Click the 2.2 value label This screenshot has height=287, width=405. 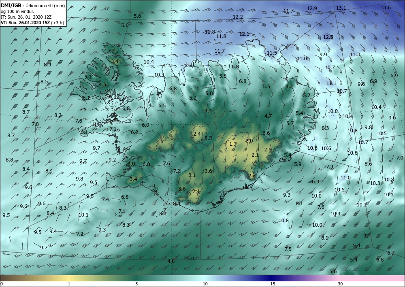[x=252, y=176]
